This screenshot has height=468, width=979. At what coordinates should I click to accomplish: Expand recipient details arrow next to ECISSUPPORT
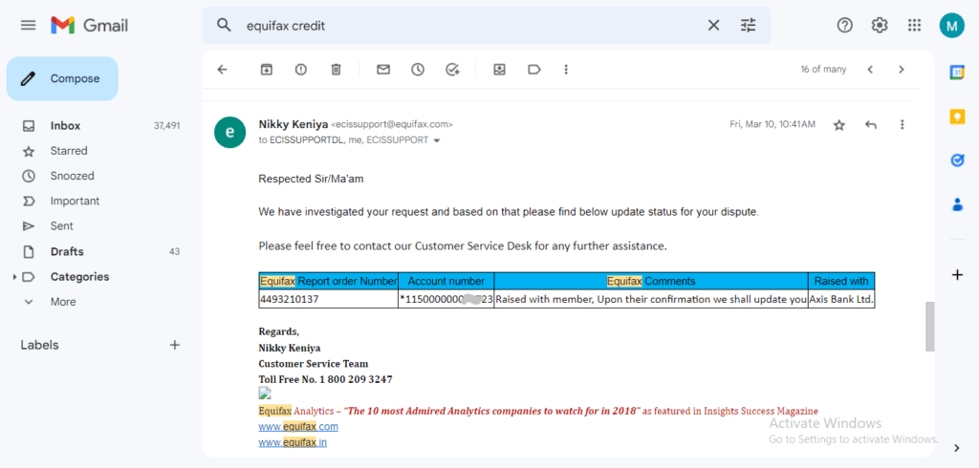[x=437, y=140]
